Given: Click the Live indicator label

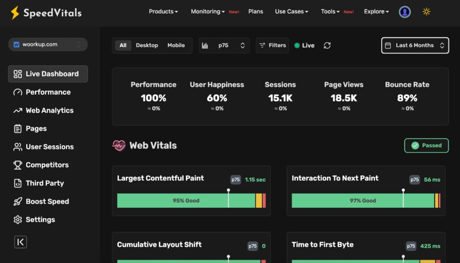Looking at the screenshot, I should (308, 45).
